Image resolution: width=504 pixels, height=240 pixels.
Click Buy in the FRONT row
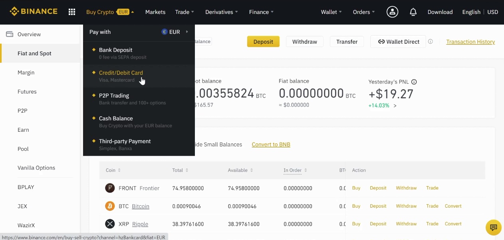[356, 188]
